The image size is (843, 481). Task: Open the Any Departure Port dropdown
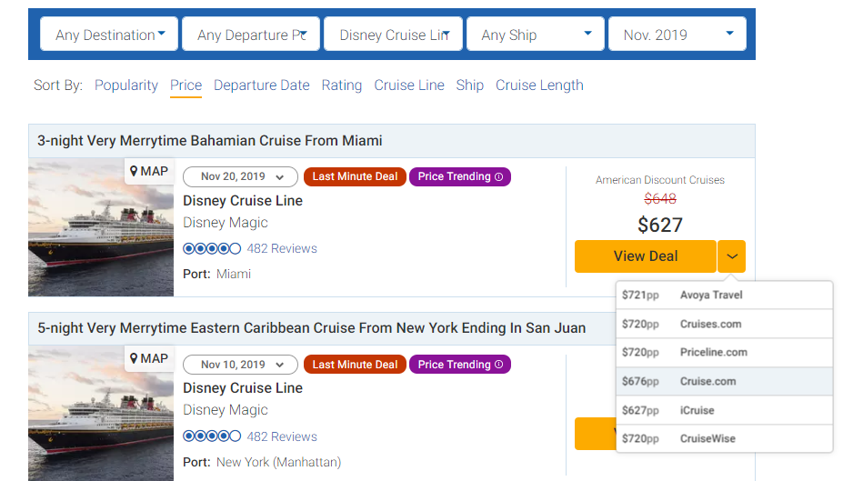click(x=251, y=35)
